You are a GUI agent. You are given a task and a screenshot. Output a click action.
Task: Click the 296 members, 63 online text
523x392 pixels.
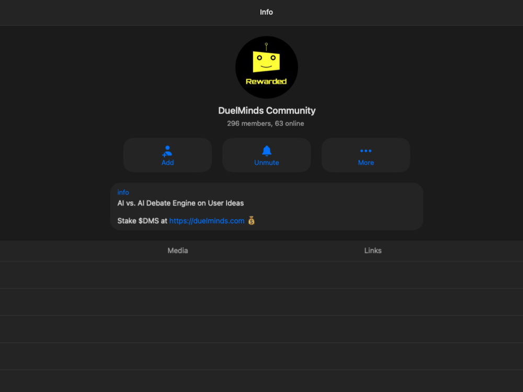click(x=266, y=124)
